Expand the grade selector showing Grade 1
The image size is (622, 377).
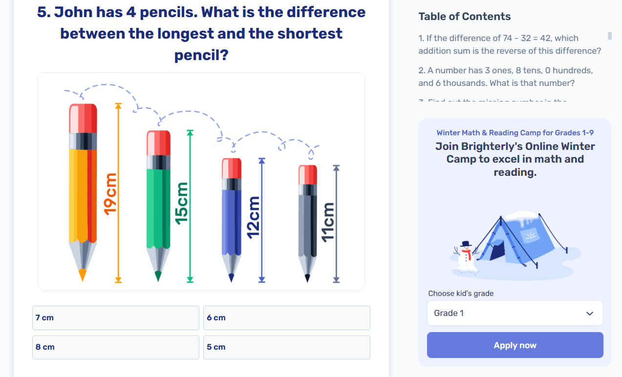(515, 313)
